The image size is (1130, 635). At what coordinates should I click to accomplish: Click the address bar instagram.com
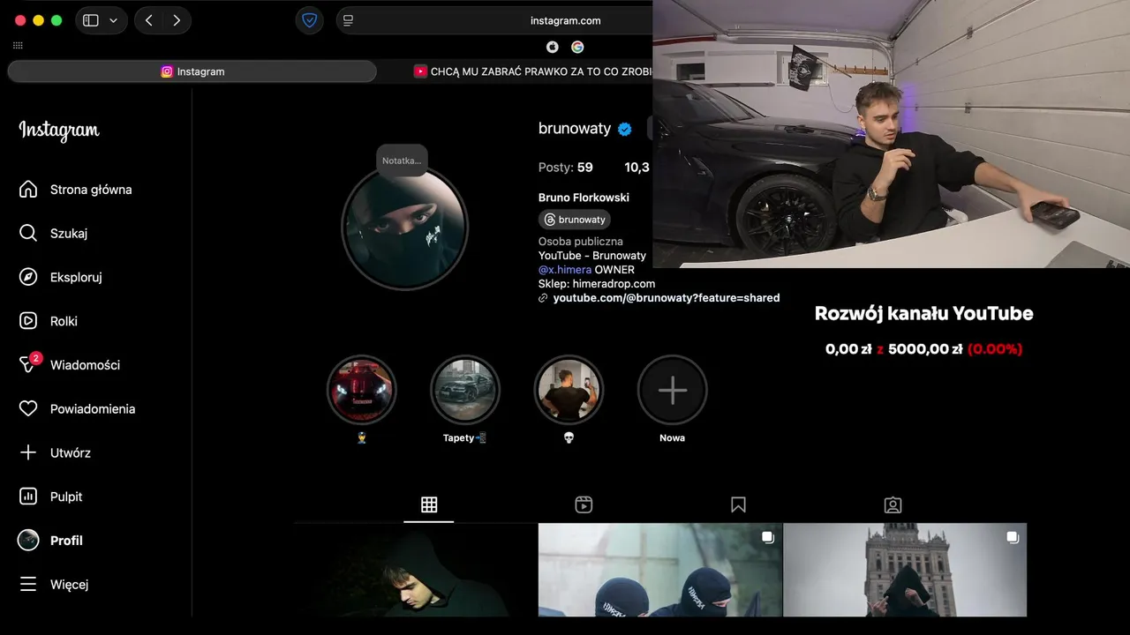click(565, 20)
